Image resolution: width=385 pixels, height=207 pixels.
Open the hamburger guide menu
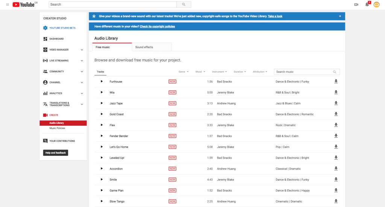click(8, 4)
